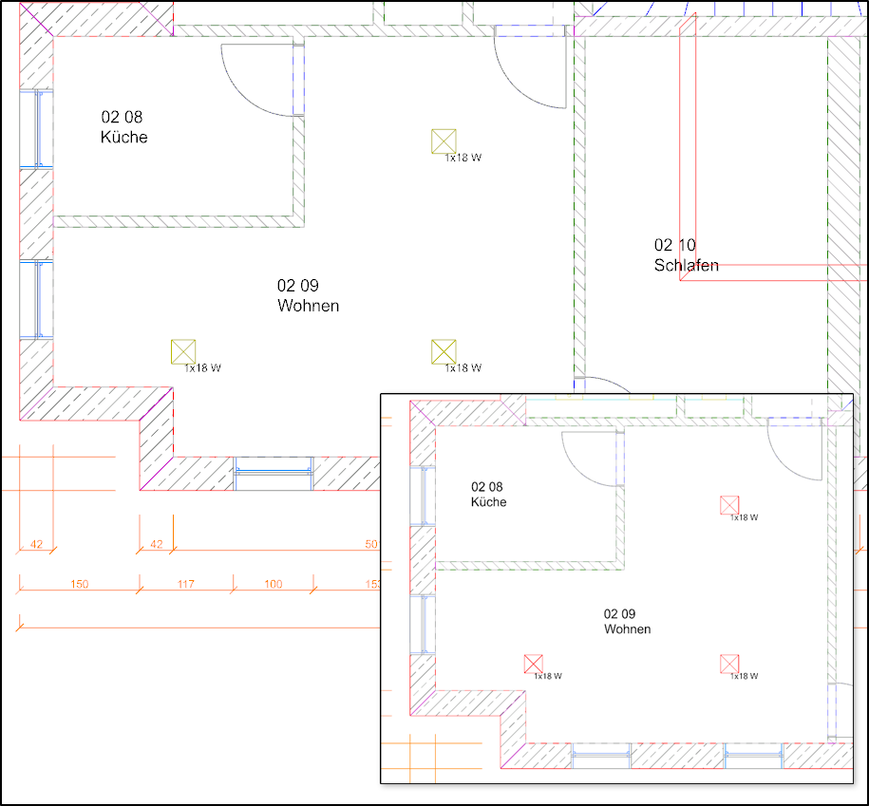Pick the upper red lamp symbol in the inset view

tap(729, 505)
